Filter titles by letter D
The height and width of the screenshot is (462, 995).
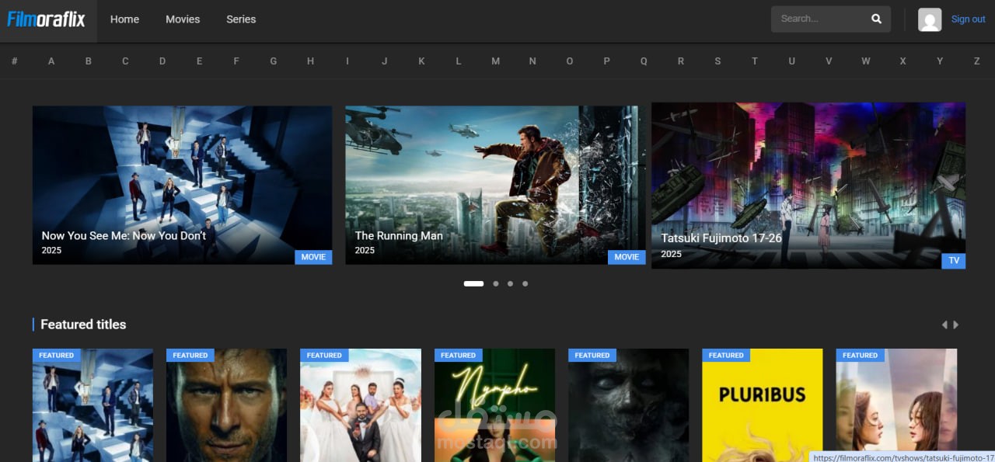[x=162, y=61]
